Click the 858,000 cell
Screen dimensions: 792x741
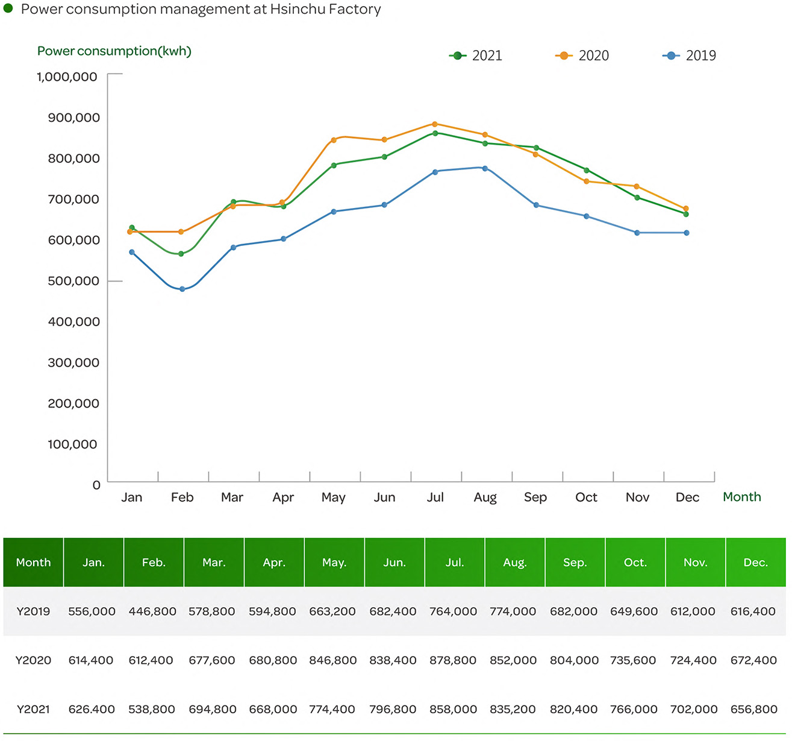pos(453,710)
